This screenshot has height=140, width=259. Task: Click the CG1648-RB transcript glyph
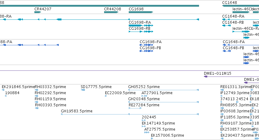point(226,26)
